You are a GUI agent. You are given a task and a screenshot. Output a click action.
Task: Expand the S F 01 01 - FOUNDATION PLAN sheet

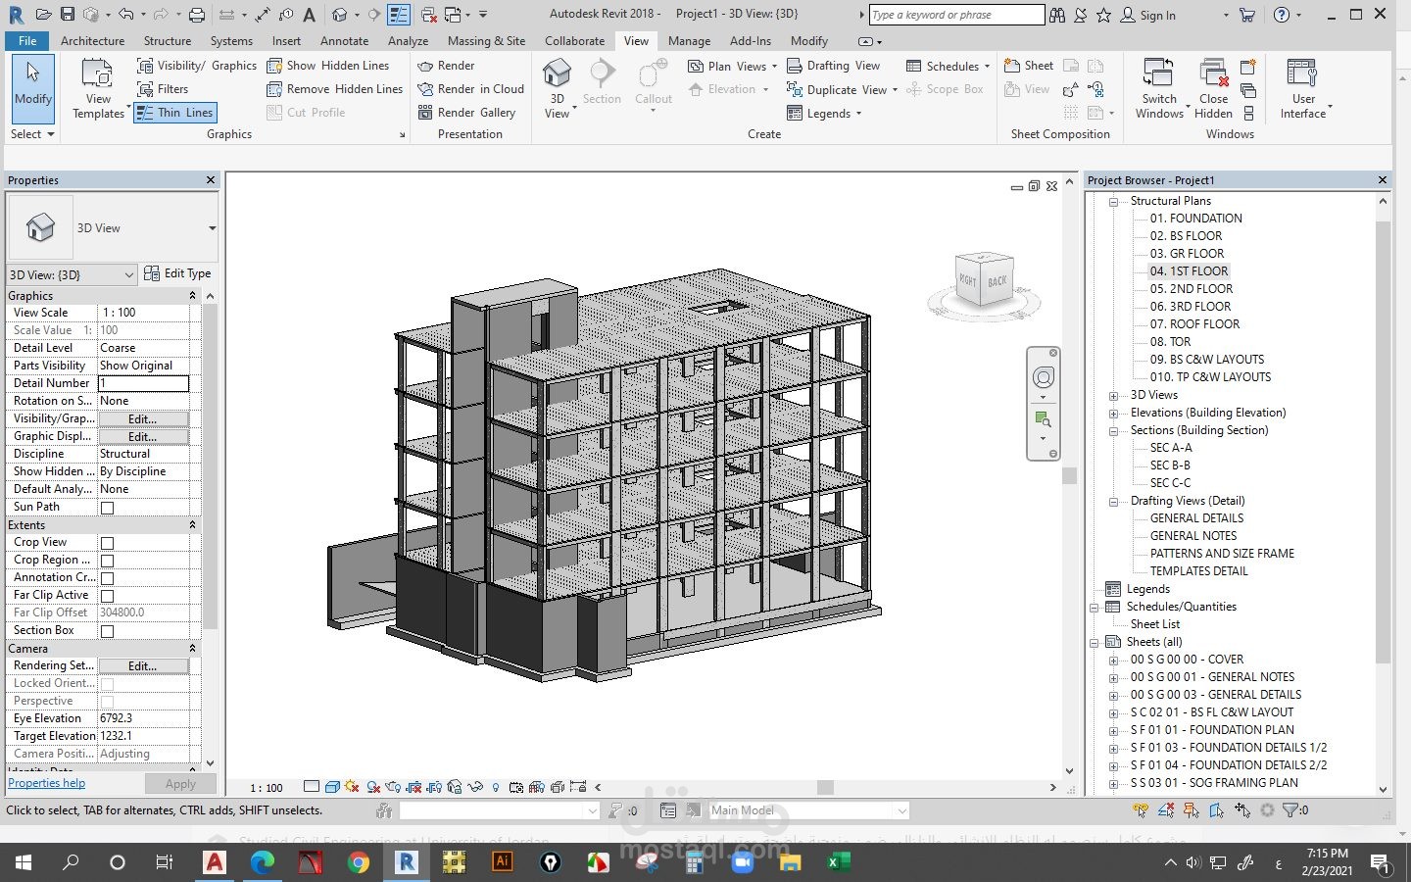(x=1113, y=731)
